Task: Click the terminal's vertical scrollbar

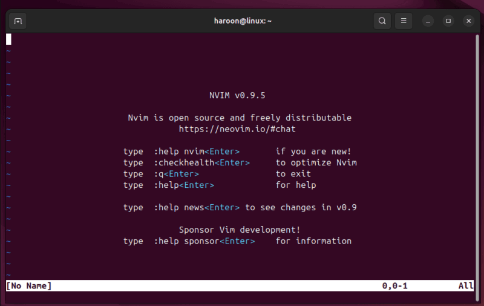Action: pos(477,167)
